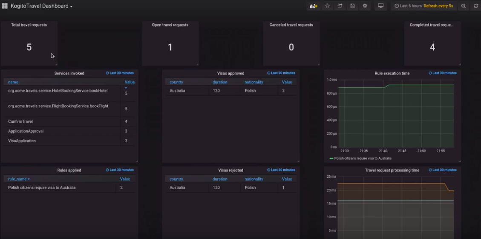Click the Total travel requests value 5
The width and height of the screenshot is (481, 239).
(x=29, y=47)
